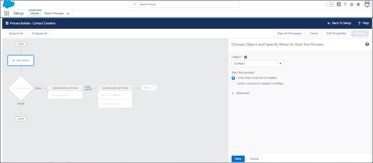Open the Object dropdown arrow
The height and width of the screenshot is (163, 373).
(280, 63)
